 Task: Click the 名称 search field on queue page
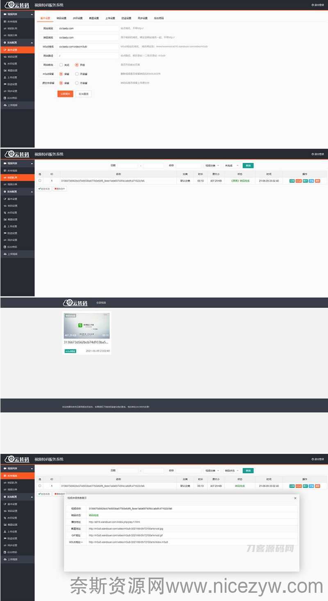pyautogui.click(x=189, y=165)
